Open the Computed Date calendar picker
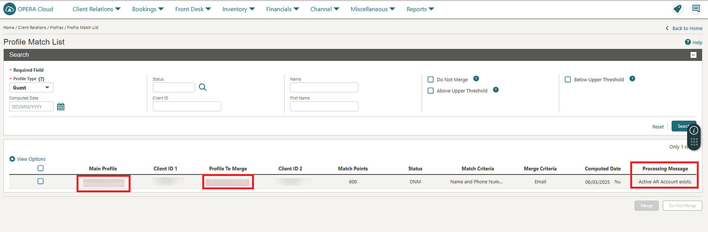The width and height of the screenshot is (708, 232). coord(61,107)
